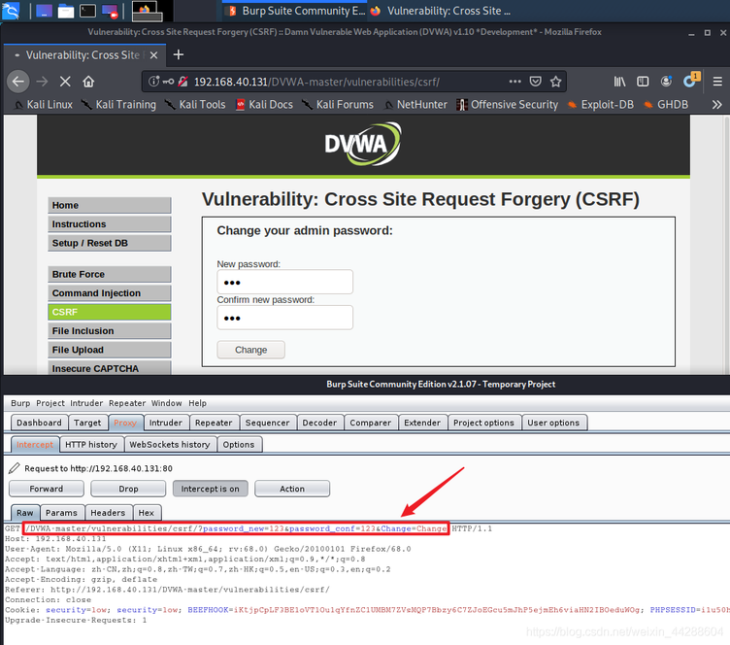Focus the Confirm new password field

point(285,318)
